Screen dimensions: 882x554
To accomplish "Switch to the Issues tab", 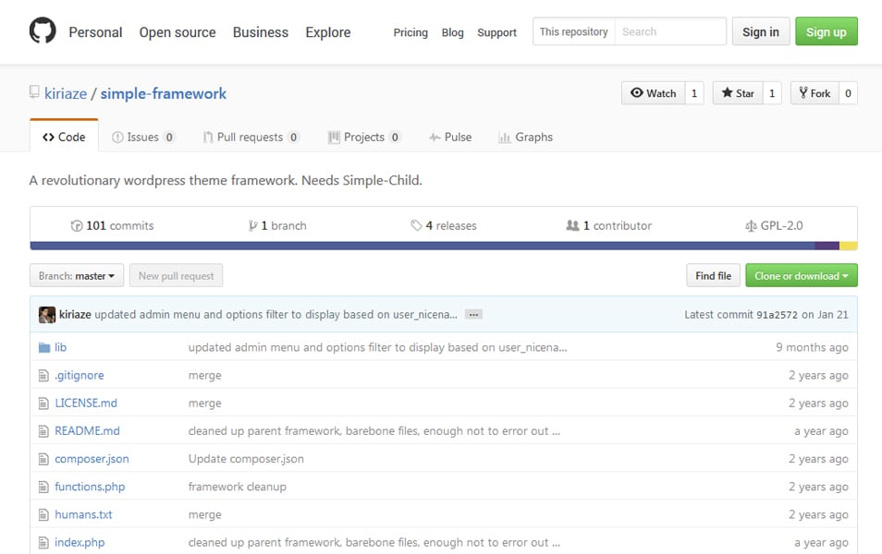I will tap(142, 137).
